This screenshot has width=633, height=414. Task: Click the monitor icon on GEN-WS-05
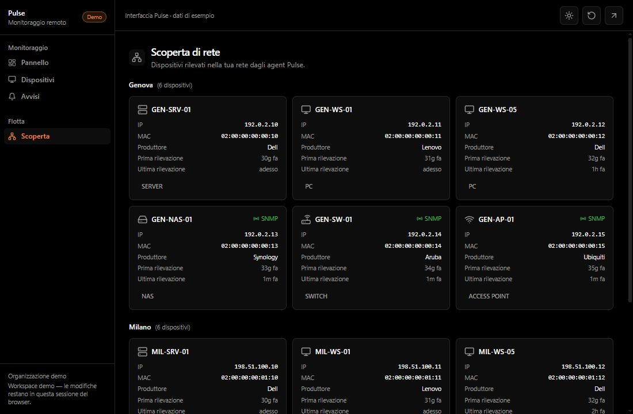coord(469,109)
